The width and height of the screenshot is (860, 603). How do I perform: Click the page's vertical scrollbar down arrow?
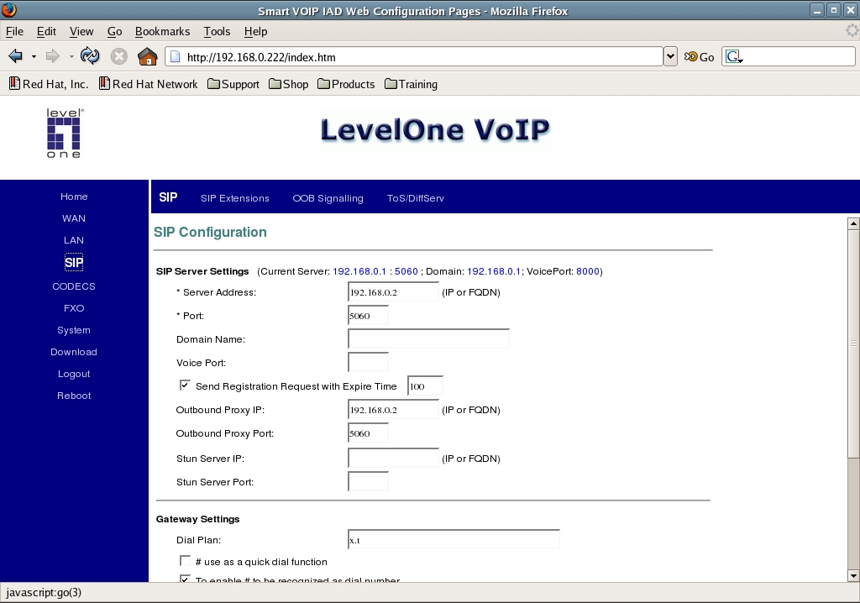tap(853, 575)
